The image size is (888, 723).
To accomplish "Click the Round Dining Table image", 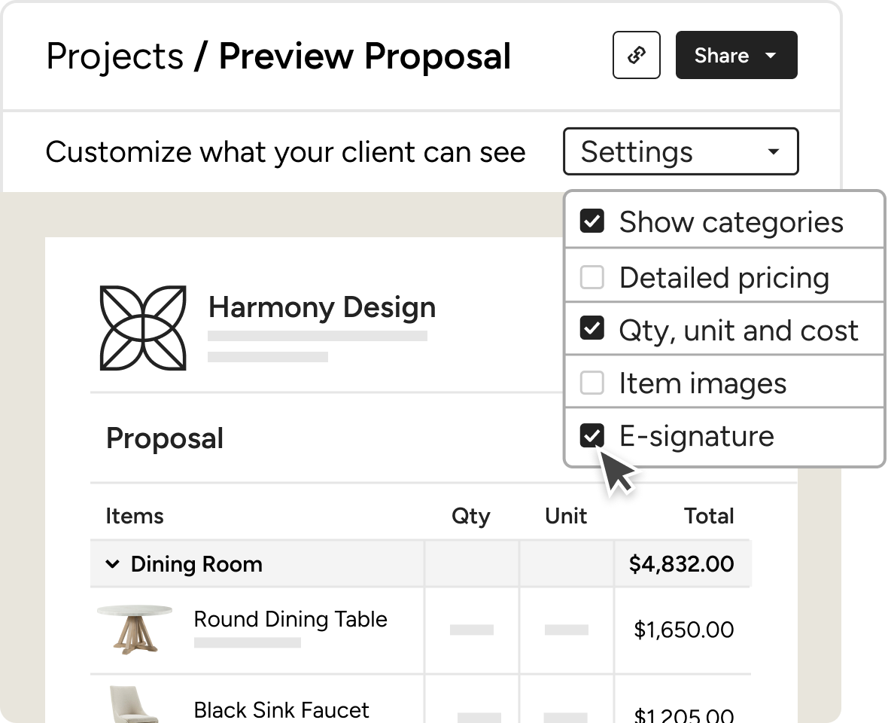I will (x=135, y=628).
